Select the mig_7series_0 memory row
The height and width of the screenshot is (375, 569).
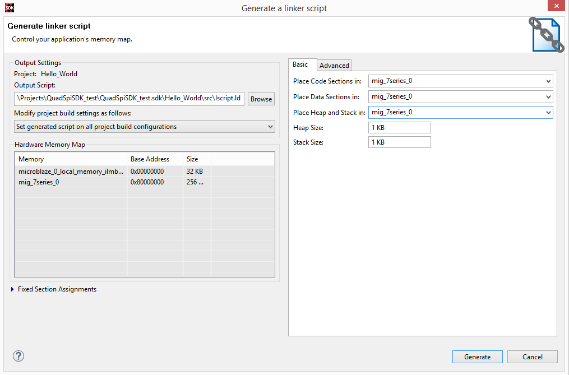point(145,182)
